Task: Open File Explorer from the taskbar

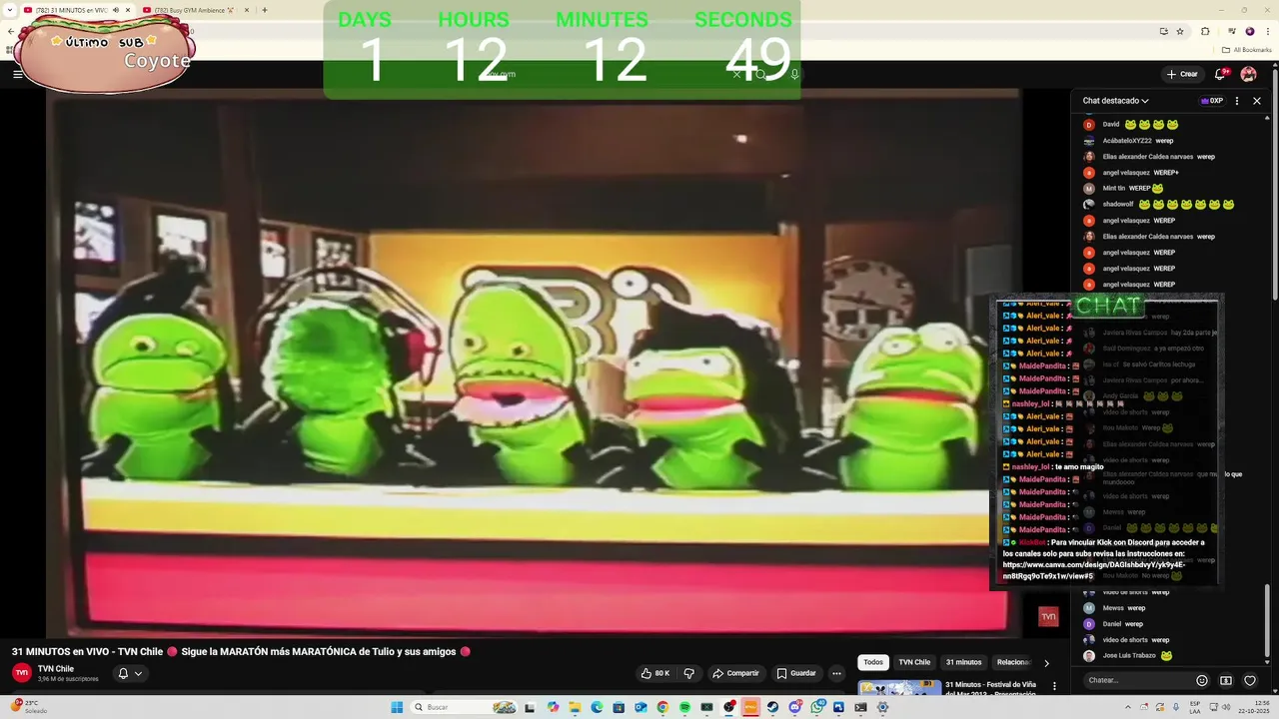Action: tap(575, 707)
